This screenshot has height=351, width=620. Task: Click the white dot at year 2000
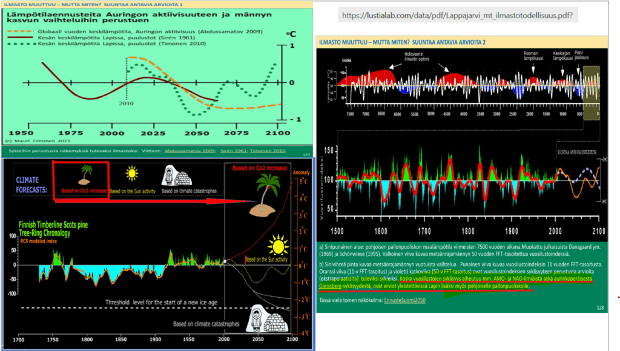tap(225, 261)
